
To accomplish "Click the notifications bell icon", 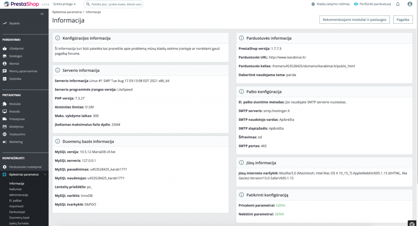I will click(x=398, y=4).
